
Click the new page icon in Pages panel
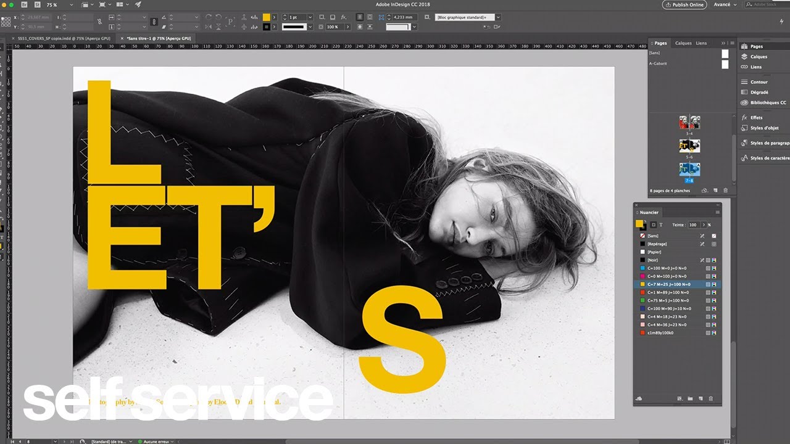point(715,191)
